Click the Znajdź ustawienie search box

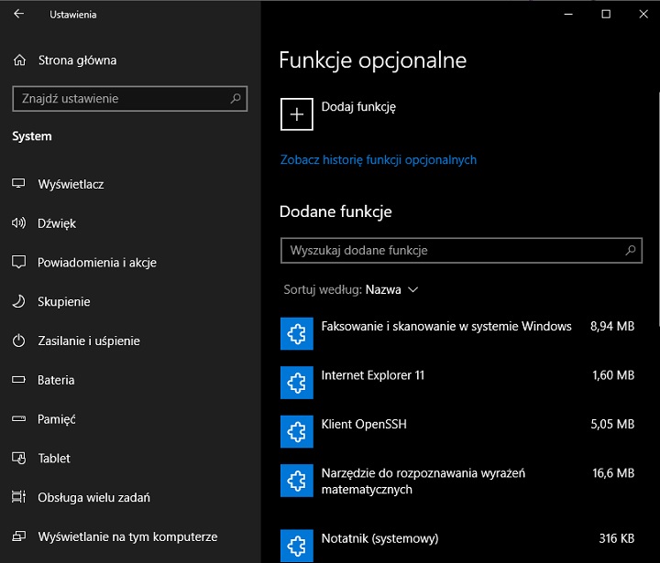119,99
